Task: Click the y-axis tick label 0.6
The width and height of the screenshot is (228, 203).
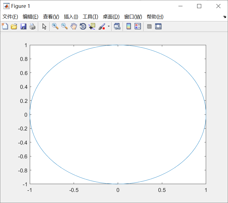Action: [24, 73]
